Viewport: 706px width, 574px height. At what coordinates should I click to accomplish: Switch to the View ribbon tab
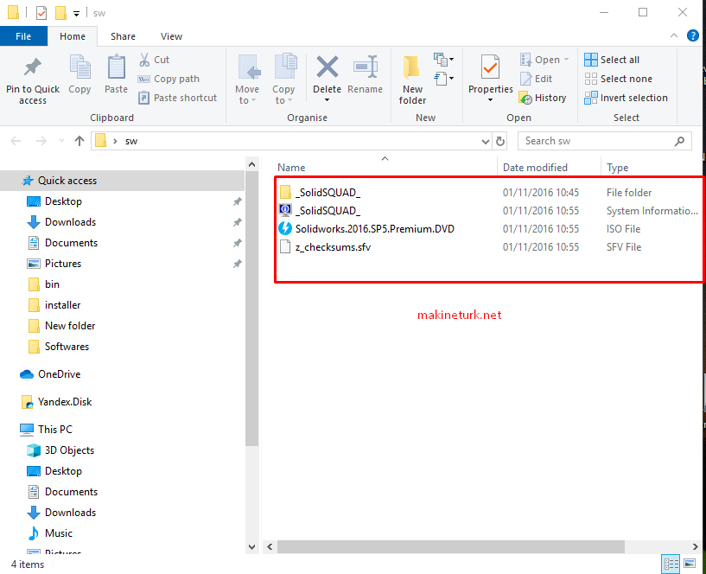(x=172, y=36)
